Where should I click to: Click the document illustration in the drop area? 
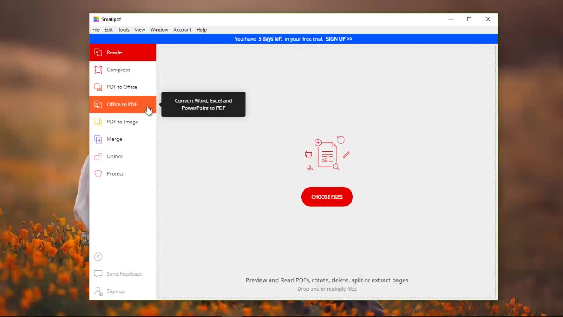pos(327,153)
